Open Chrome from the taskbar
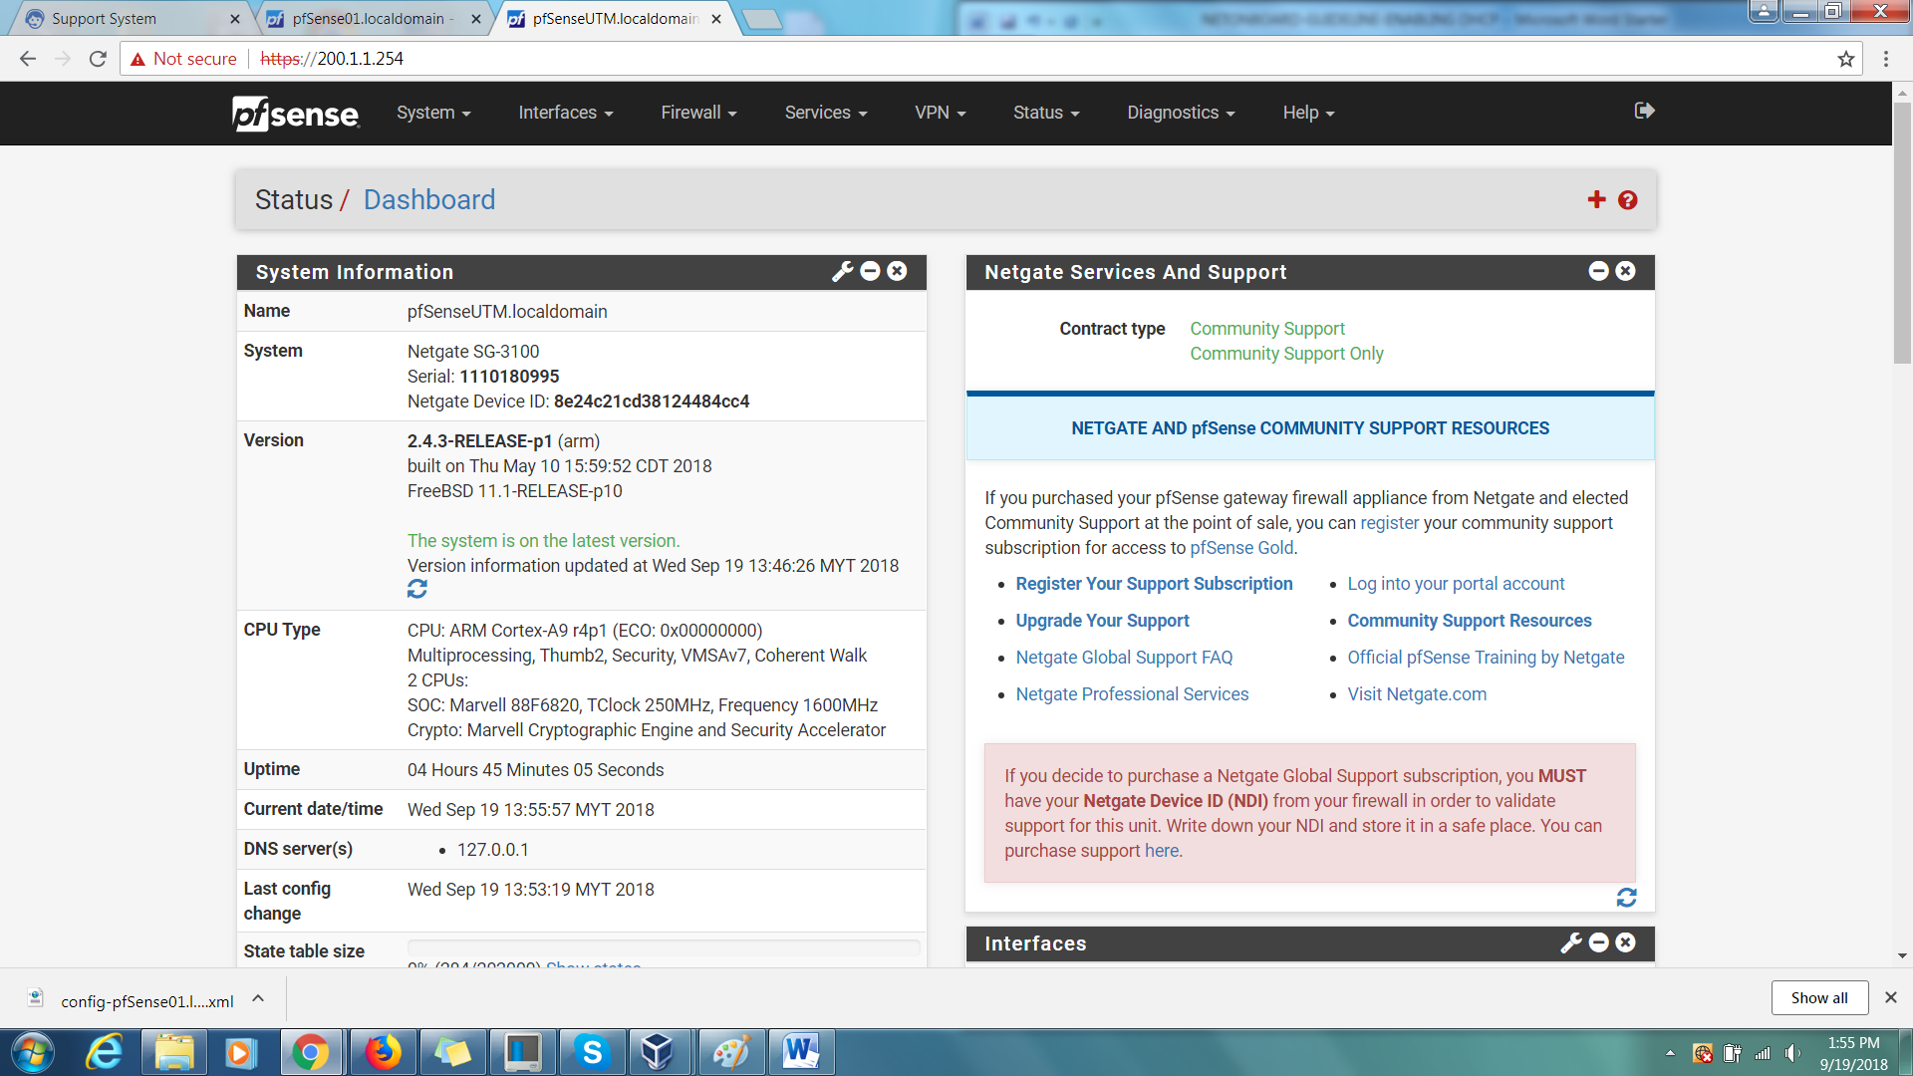 click(x=311, y=1052)
